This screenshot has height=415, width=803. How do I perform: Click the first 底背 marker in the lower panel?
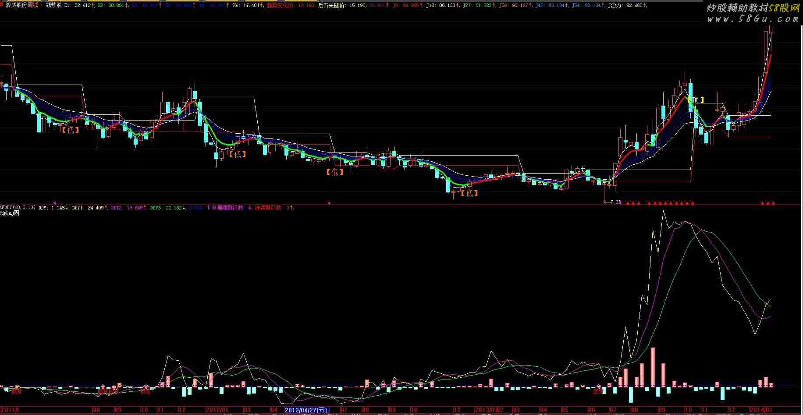16,391
